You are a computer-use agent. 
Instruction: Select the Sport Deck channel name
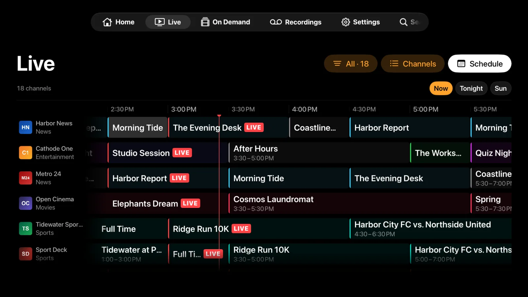click(51, 250)
